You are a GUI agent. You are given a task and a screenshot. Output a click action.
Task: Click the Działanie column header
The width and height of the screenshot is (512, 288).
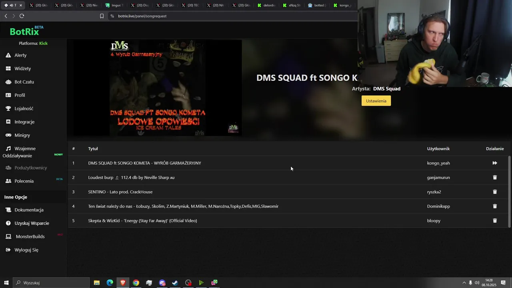point(495,149)
